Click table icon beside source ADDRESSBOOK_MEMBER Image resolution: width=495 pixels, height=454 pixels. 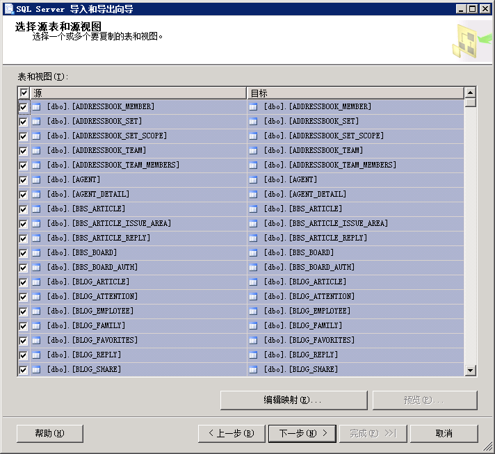pos(36,107)
